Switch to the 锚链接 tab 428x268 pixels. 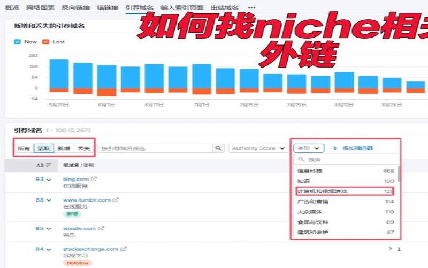click(108, 8)
